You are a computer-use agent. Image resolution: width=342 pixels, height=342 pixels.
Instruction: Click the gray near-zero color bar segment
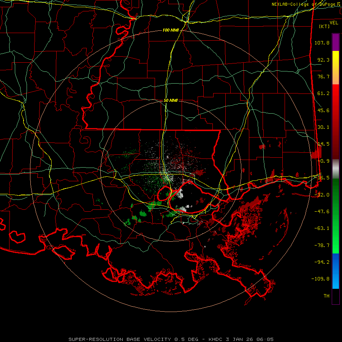click(336, 169)
